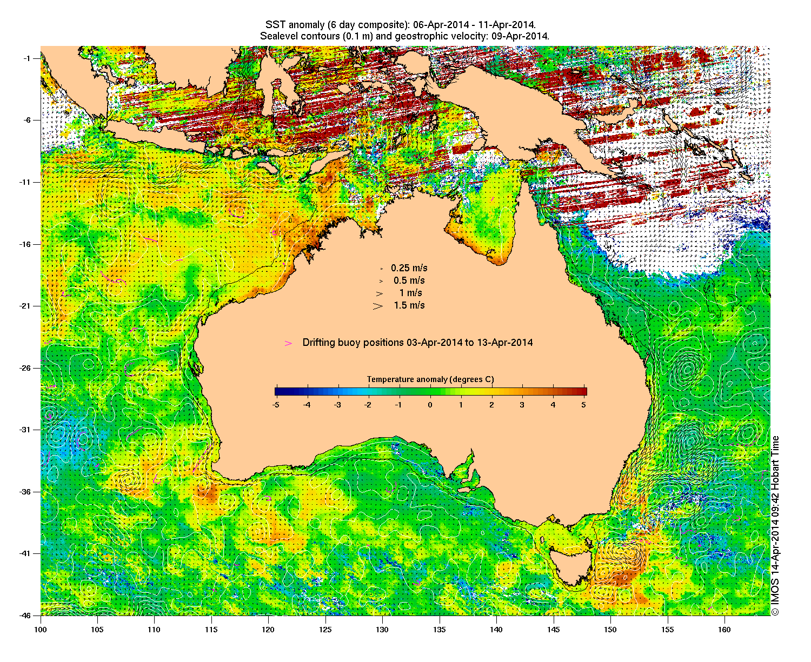Viewport: 811px width, 662px height.
Task: Click longitude tick label 100
Action: (x=41, y=630)
